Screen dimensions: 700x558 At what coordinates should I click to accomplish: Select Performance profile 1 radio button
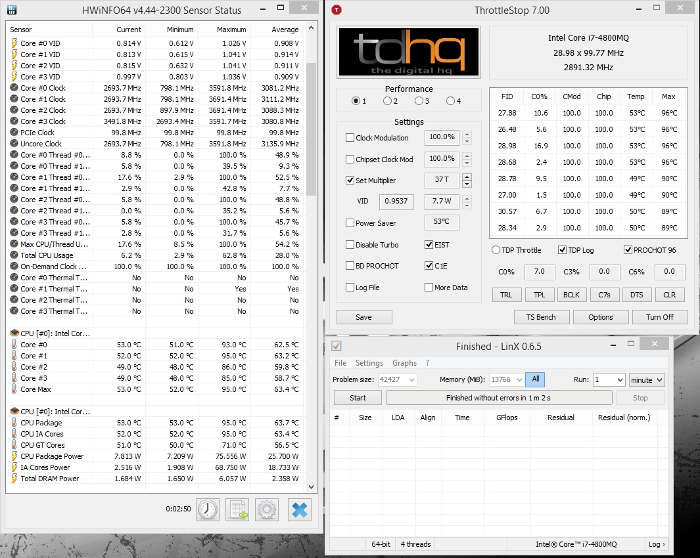(356, 101)
